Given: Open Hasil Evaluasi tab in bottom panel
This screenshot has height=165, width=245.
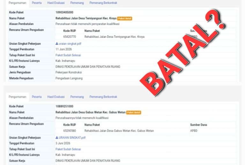Looking at the screenshot, I should click(x=56, y=97).
